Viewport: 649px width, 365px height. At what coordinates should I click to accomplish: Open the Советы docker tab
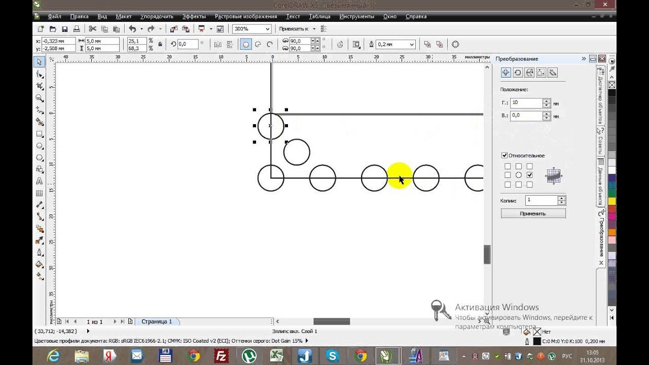600,141
